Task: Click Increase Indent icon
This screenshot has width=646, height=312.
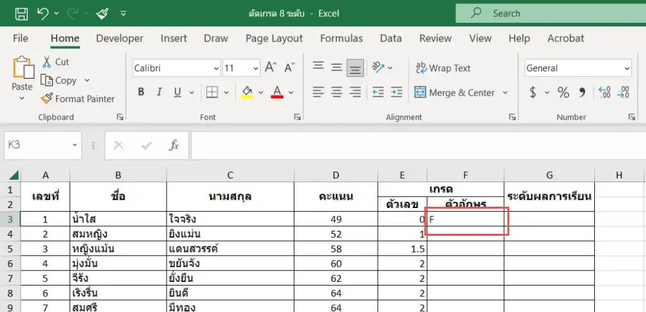Action: pos(396,92)
